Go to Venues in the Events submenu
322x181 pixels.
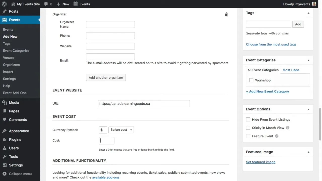[x=9, y=58]
